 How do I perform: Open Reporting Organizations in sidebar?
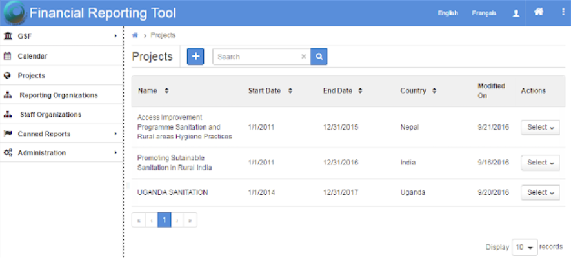58,95
